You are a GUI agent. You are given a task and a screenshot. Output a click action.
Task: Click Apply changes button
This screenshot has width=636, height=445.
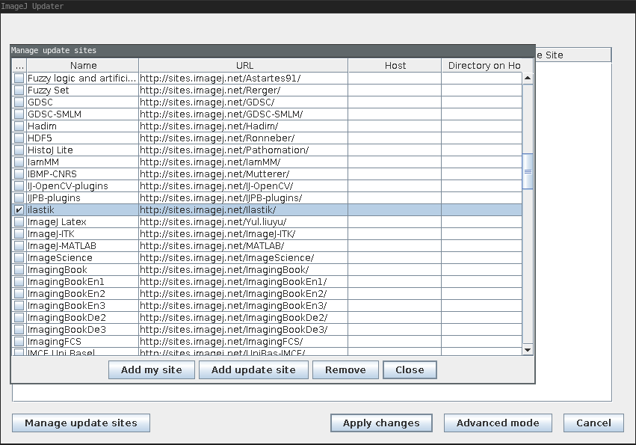[x=380, y=423]
